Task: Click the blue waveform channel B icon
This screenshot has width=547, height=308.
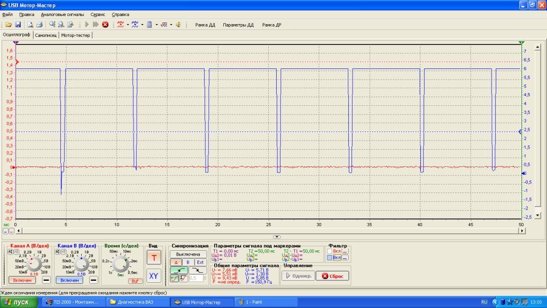Action: 135,25
